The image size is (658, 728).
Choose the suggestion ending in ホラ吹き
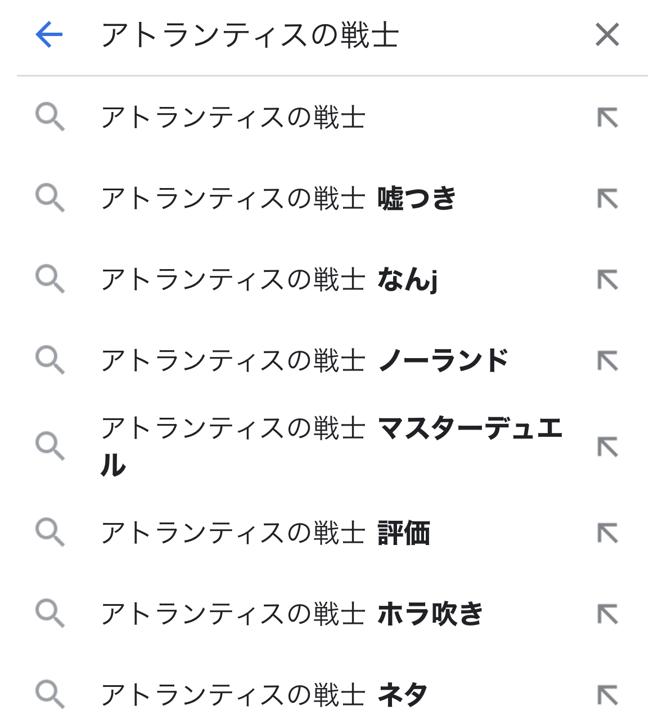tap(292, 614)
